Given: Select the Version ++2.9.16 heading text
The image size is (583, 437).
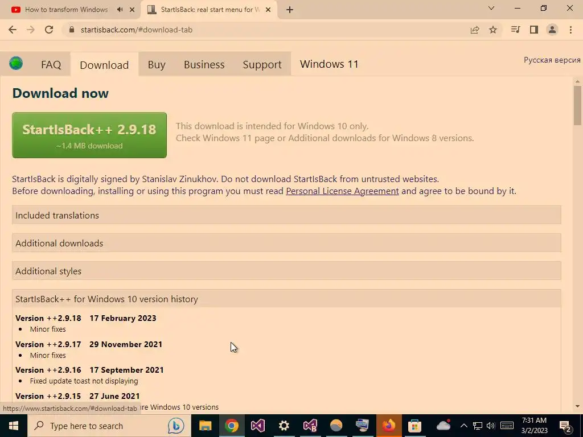Looking at the screenshot, I should coord(48,370).
